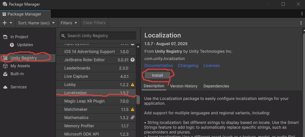305x137 pixels.
Task: Open the Filters dropdown
Action: [69, 23]
